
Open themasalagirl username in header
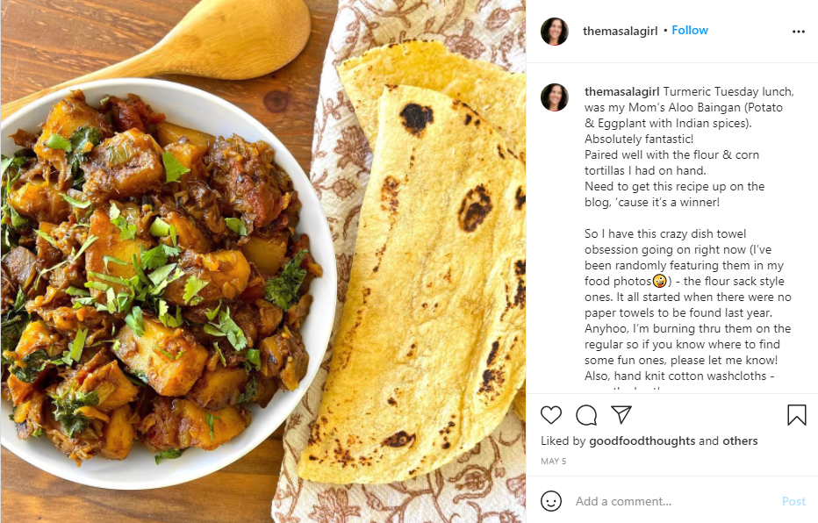coord(621,31)
